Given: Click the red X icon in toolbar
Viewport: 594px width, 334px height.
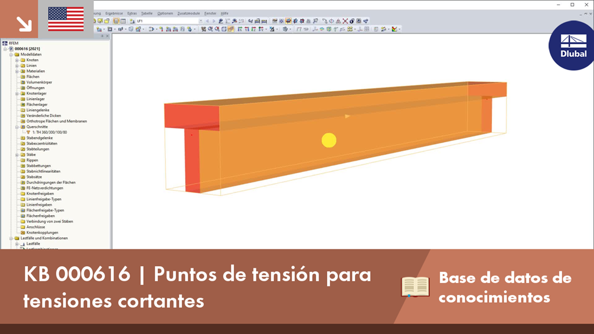Looking at the screenshot, I should coord(345,21).
